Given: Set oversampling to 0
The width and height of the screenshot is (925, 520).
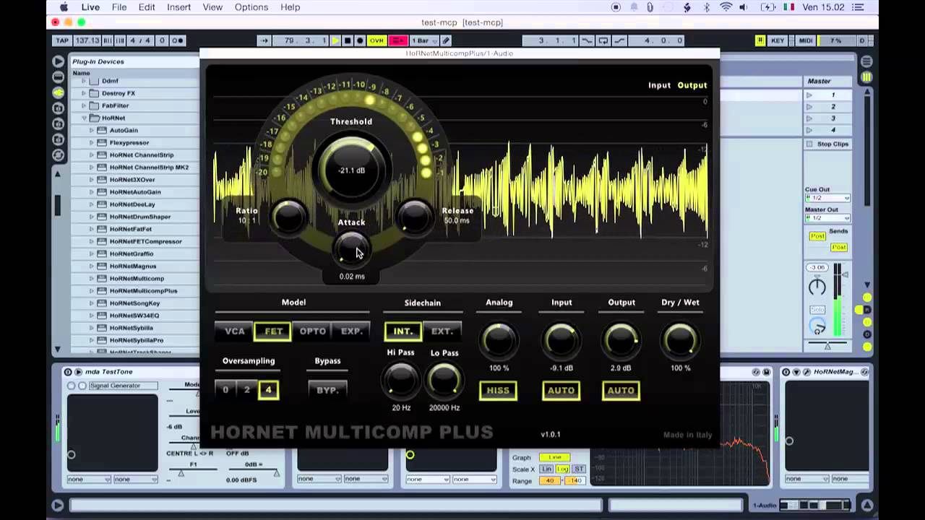Looking at the screenshot, I should [225, 390].
